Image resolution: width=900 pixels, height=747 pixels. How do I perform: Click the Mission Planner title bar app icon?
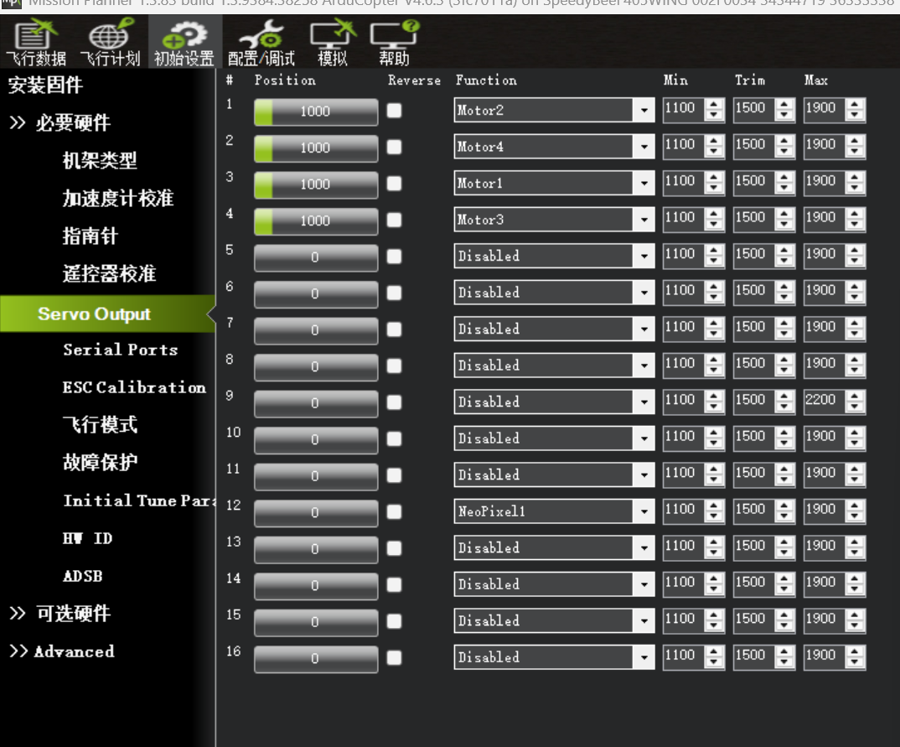click(x=10, y=3)
